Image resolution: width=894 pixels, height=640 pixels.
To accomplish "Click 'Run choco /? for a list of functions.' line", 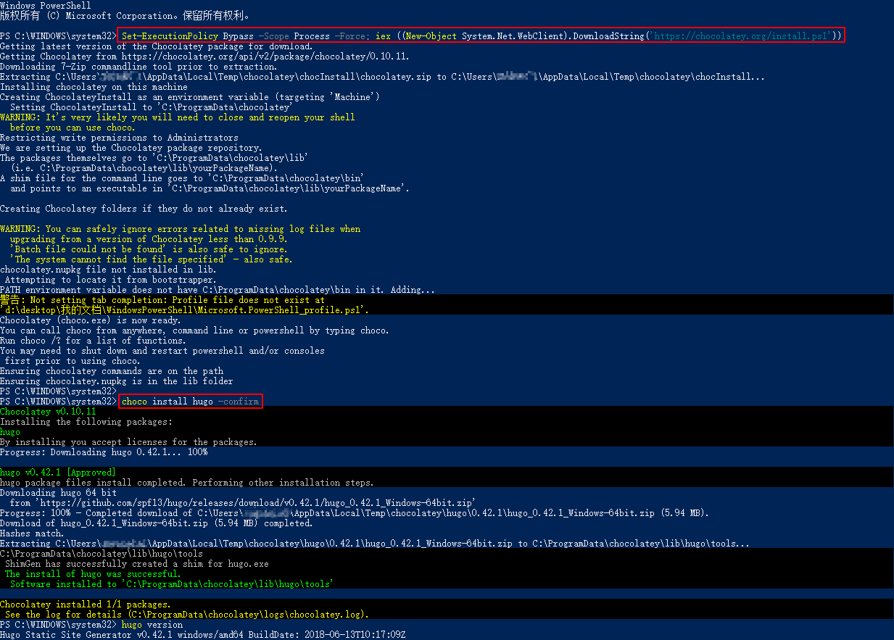I will (94, 340).
